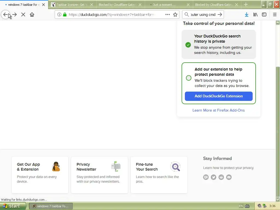Image resolution: width=280 pixels, height=210 pixels.
Task: Open DuckDuckGo Twitter icon
Action: [214, 177]
